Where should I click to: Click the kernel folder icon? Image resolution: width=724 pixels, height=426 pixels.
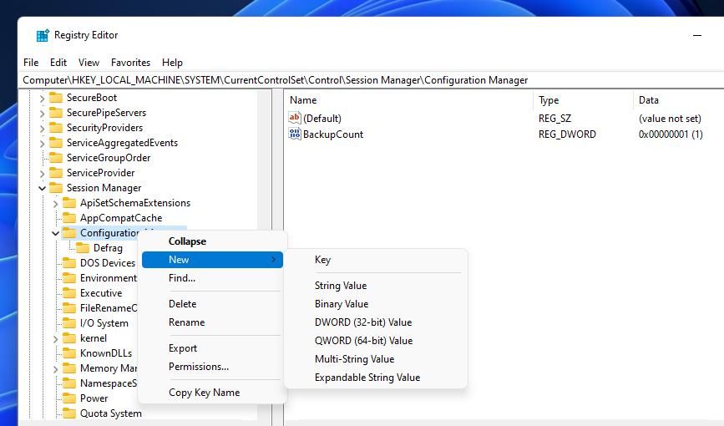click(69, 338)
